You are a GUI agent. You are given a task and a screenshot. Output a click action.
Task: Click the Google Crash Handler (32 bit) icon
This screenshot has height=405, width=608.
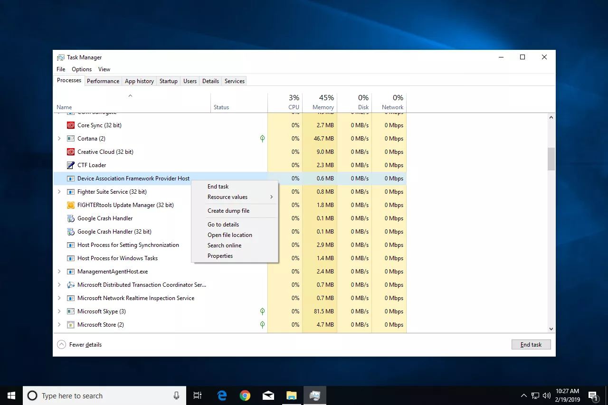click(x=70, y=232)
